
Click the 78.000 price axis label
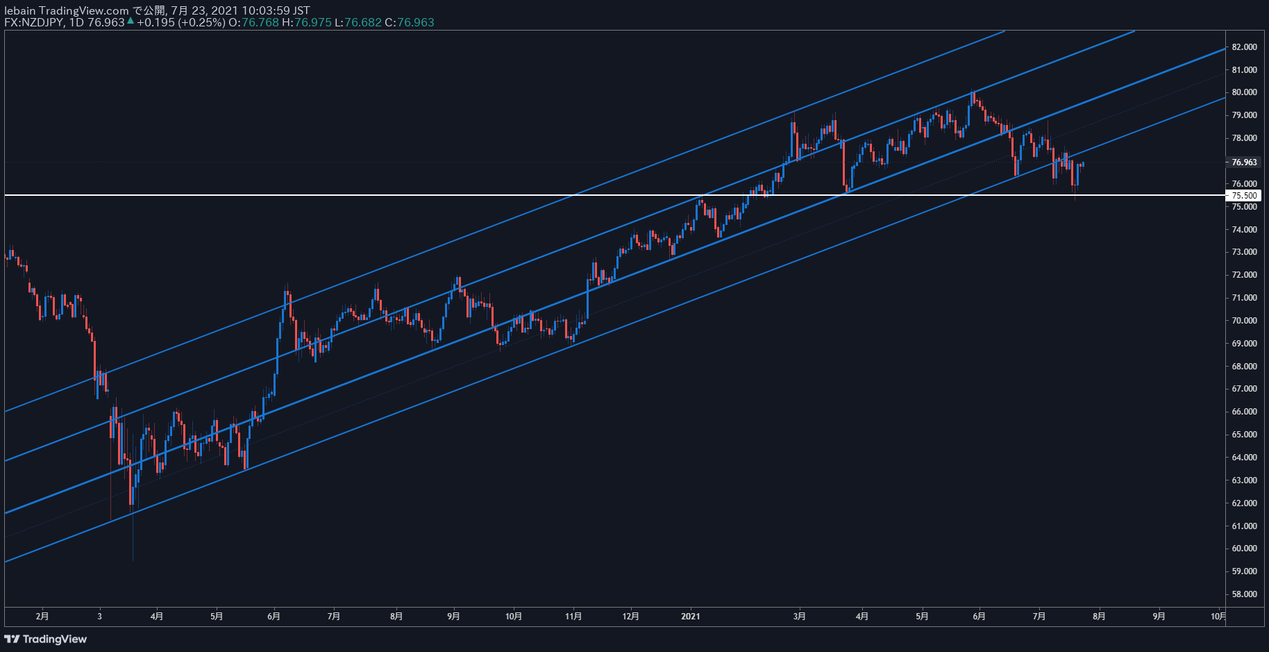point(1244,138)
